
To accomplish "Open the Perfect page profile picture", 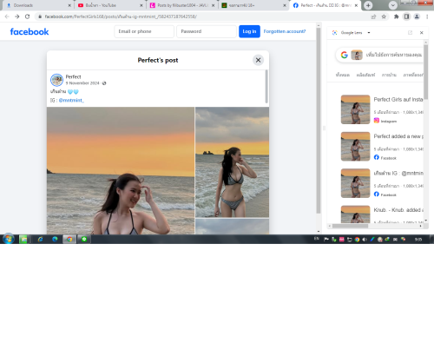I will (56, 80).
